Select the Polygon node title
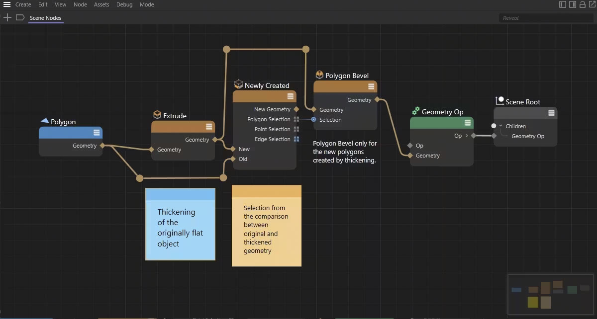The image size is (597, 319). coord(63,122)
